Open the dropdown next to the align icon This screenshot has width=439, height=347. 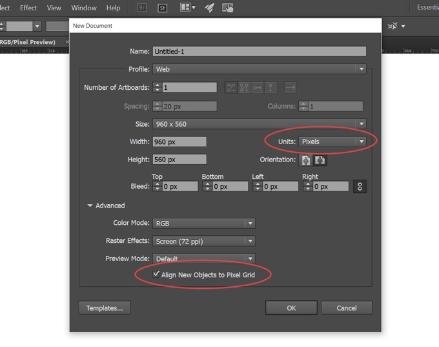(x=403, y=26)
